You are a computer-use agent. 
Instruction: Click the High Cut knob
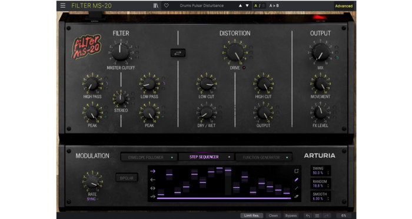coord(263,84)
